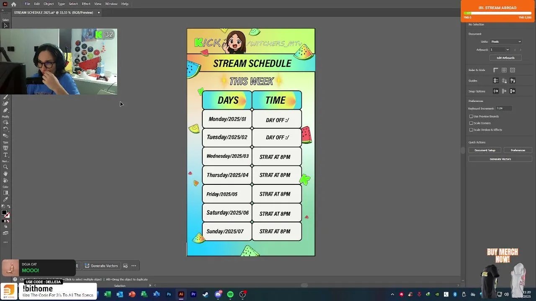Open the Object menu

click(x=49, y=4)
